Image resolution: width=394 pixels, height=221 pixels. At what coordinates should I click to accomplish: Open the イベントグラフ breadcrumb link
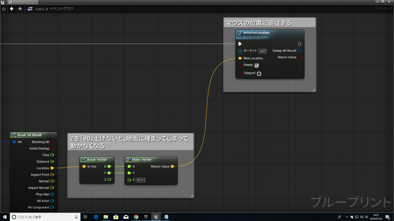tap(62, 9)
